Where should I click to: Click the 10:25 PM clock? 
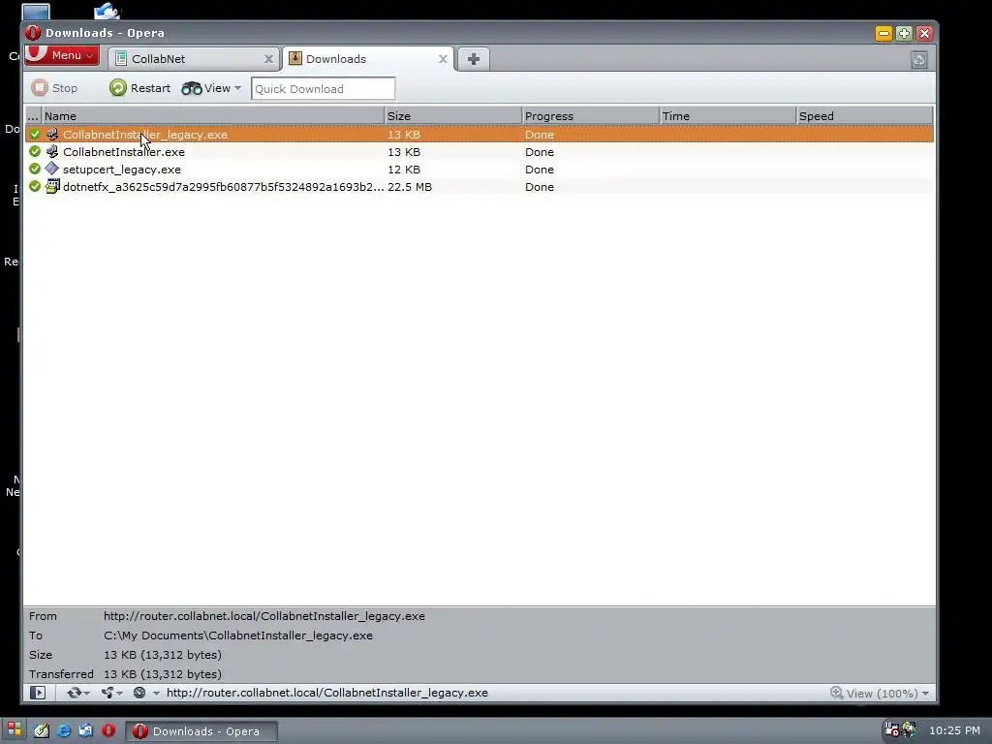[x=954, y=730]
